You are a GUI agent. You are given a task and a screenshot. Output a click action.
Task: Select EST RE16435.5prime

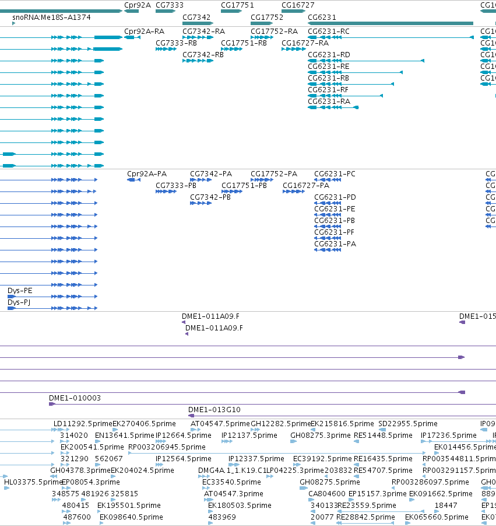coord(383,459)
